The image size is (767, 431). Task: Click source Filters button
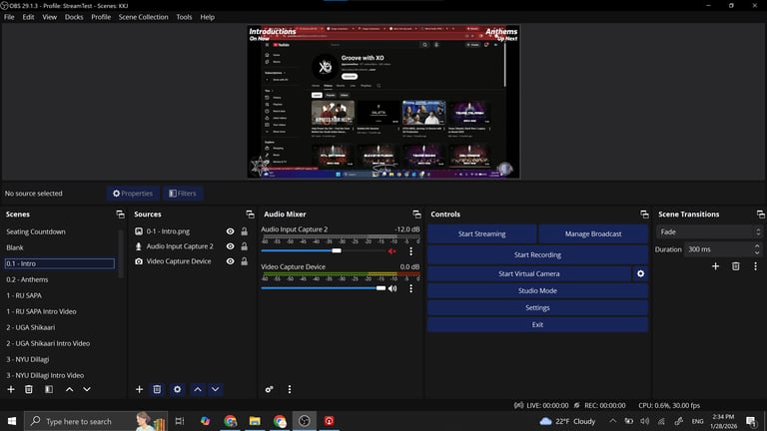[x=183, y=194]
